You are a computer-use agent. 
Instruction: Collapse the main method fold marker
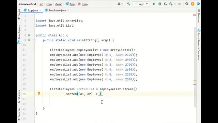(x=34, y=40)
